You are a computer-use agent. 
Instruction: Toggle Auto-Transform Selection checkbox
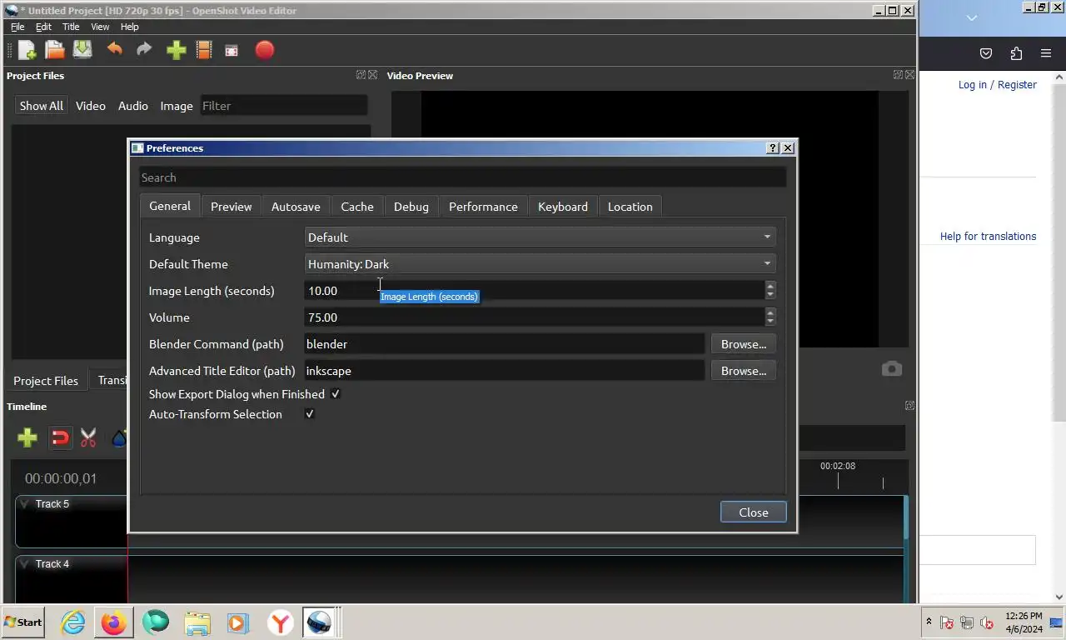click(310, 414)
